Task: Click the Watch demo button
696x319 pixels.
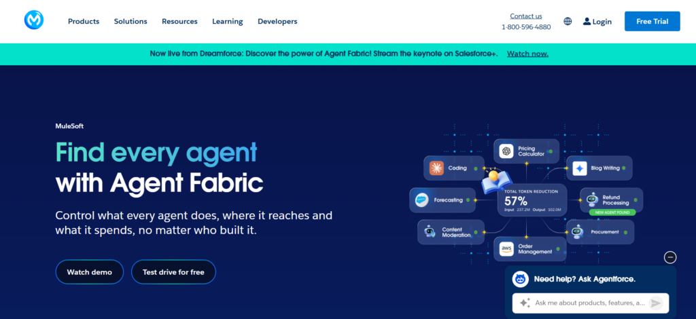Action: pyautogui.click(x=89, y=272)
